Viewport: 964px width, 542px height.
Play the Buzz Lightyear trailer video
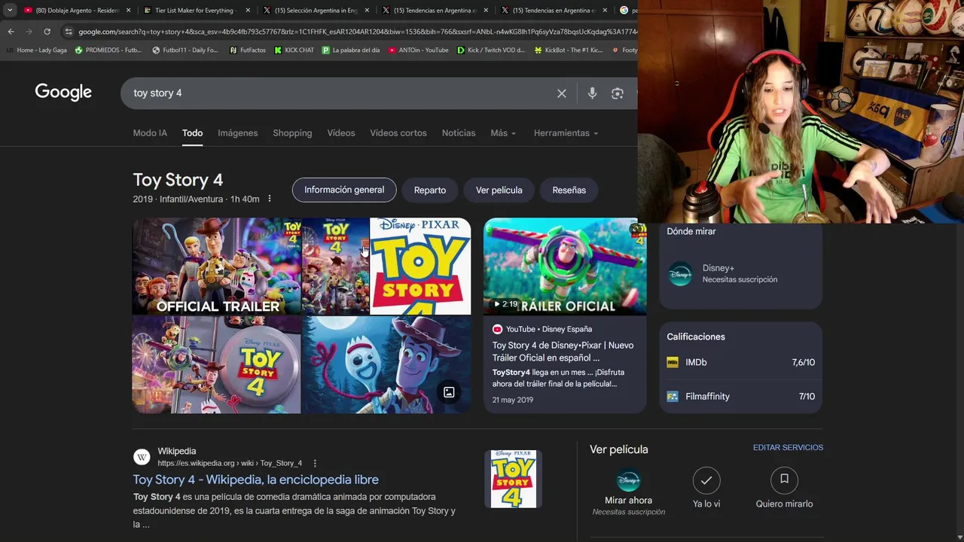pos(565,266)
